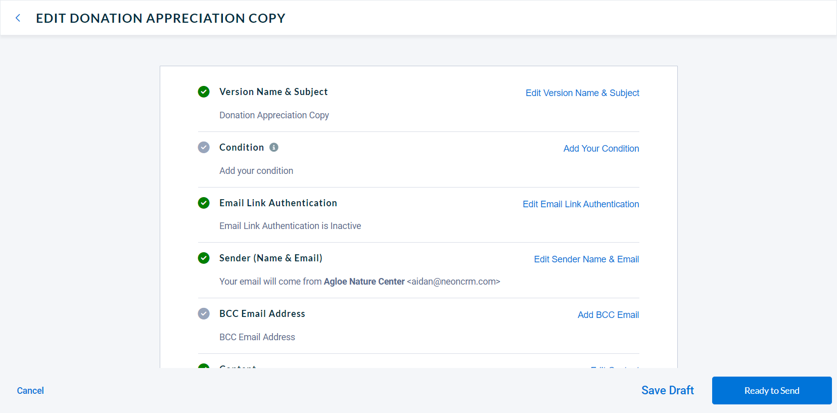Click Add BCC Email link

click(x=608, y=315)
